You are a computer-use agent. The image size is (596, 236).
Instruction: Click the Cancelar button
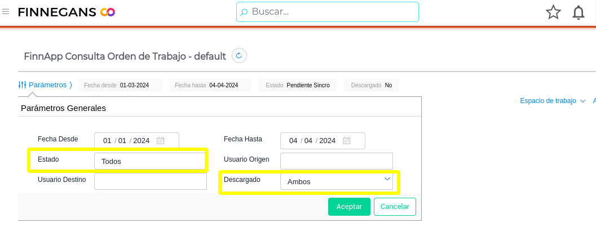pyautogui.click(x=395, y=207)
